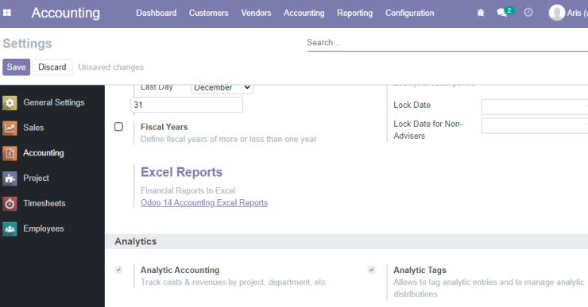This screenshot has height=307, width=588.
Task: Open the Timesheets stopwatch icon
Action: click(x=10, y=203)
